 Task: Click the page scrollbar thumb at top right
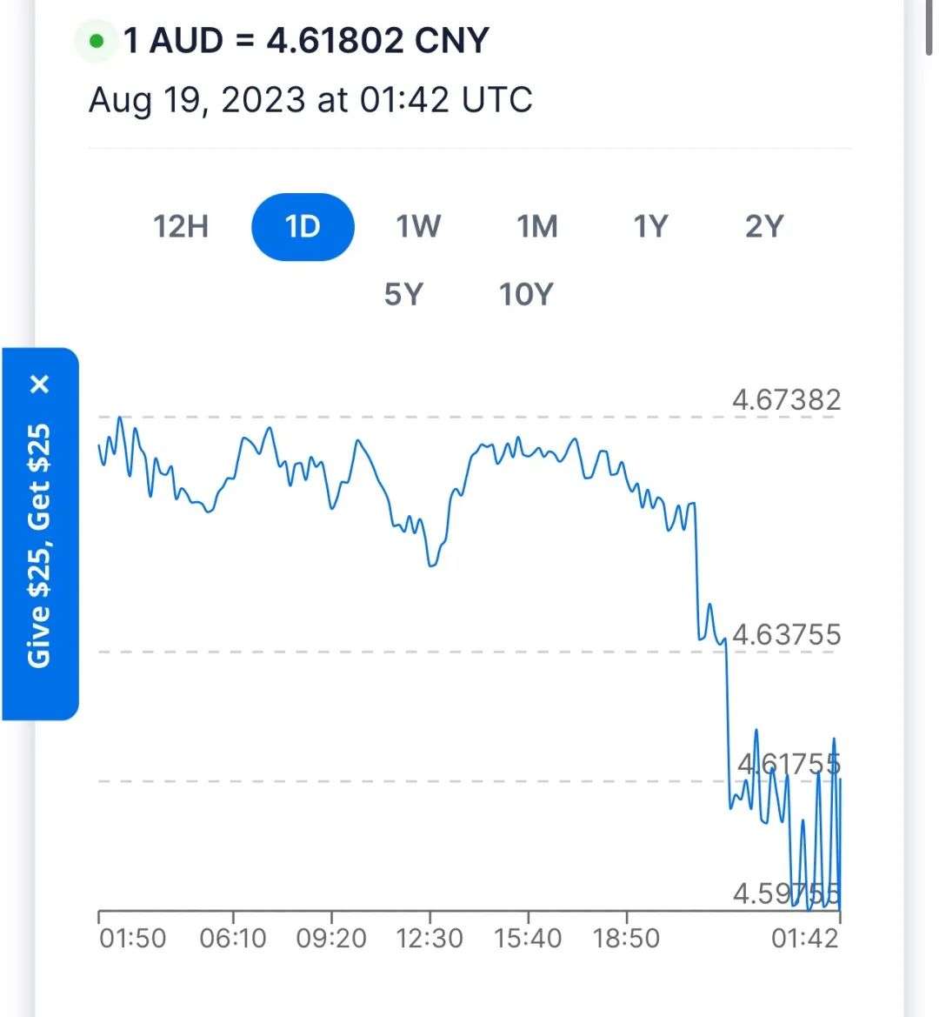(929, 27)
